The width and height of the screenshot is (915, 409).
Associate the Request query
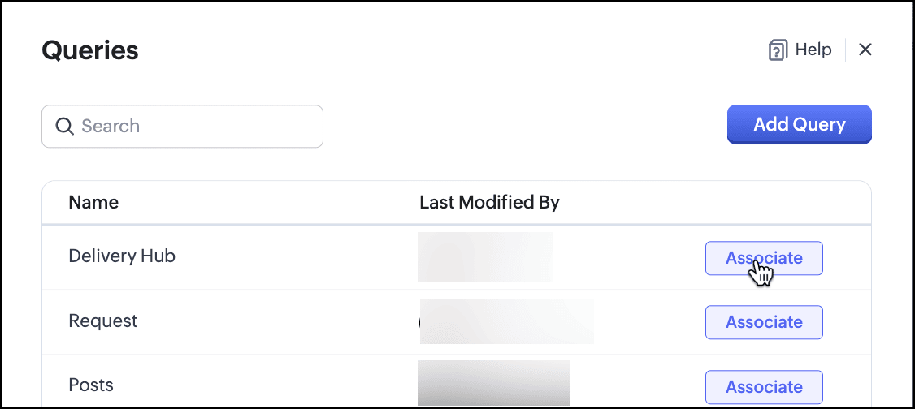pos(764,322)
